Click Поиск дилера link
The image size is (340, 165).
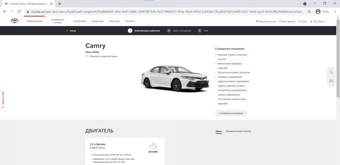click(x=287, y=22)
